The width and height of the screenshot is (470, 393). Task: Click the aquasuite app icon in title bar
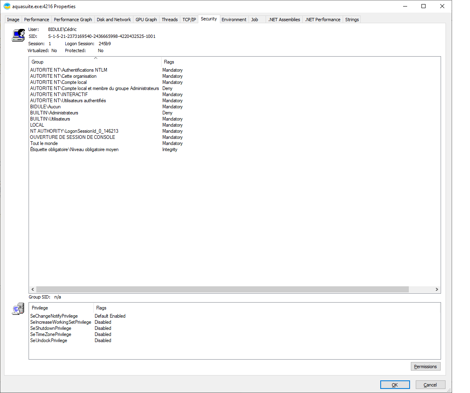pos(7,6)
